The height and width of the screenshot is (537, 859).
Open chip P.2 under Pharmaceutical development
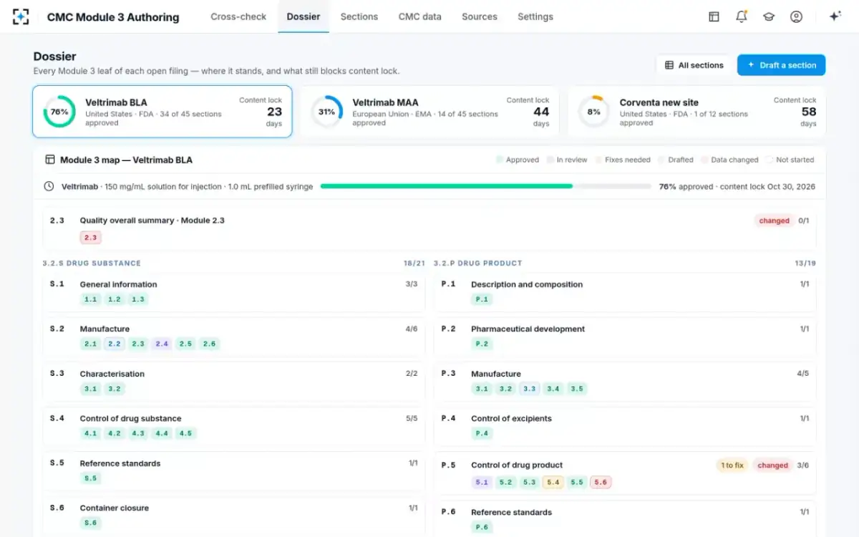(x=482, y=344)
